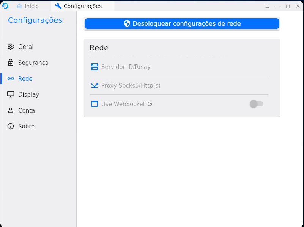304x227 pixels.
Task: Select the Conta person icon
Action: click(11, 110)
